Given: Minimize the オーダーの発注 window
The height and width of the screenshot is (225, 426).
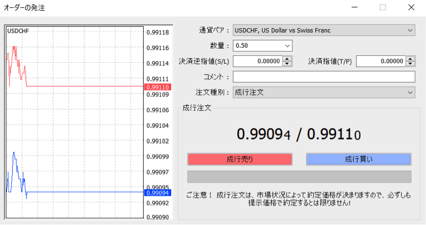Looking at the screenshot, I should click(x=355, y=7).
